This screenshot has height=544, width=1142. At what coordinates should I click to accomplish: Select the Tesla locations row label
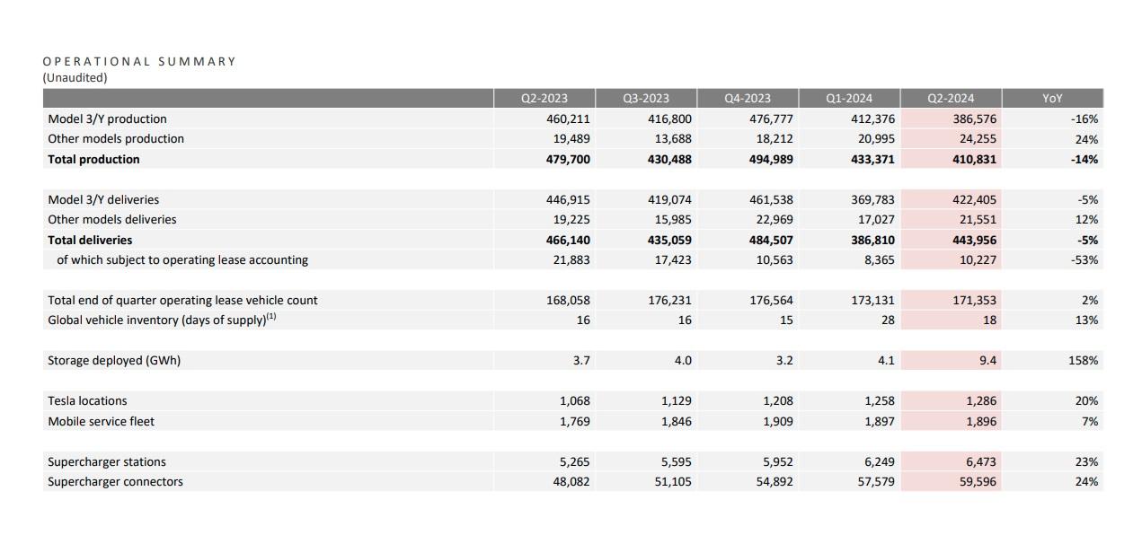point(87,400)
